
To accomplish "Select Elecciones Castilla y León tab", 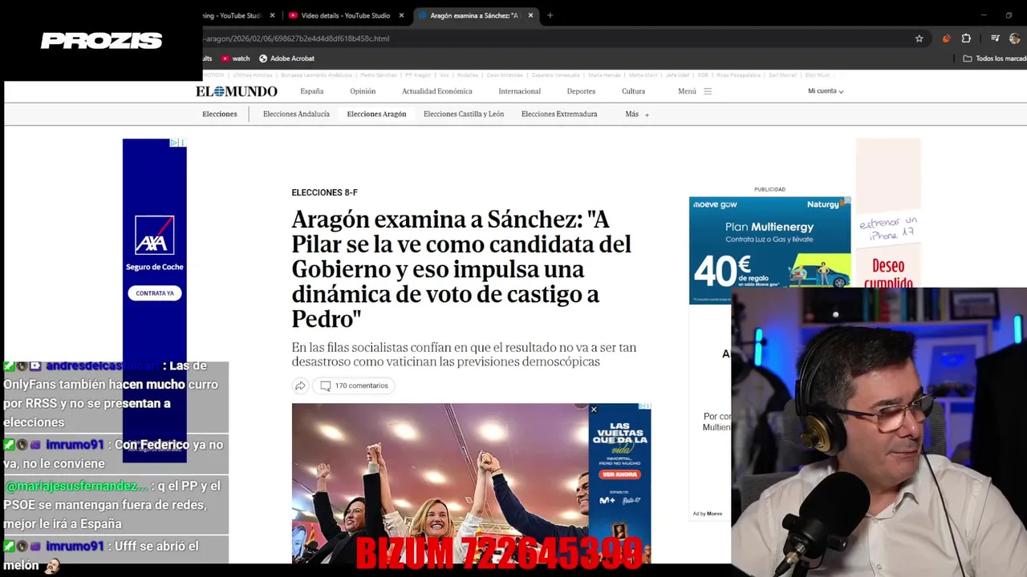I will point(464,114).
